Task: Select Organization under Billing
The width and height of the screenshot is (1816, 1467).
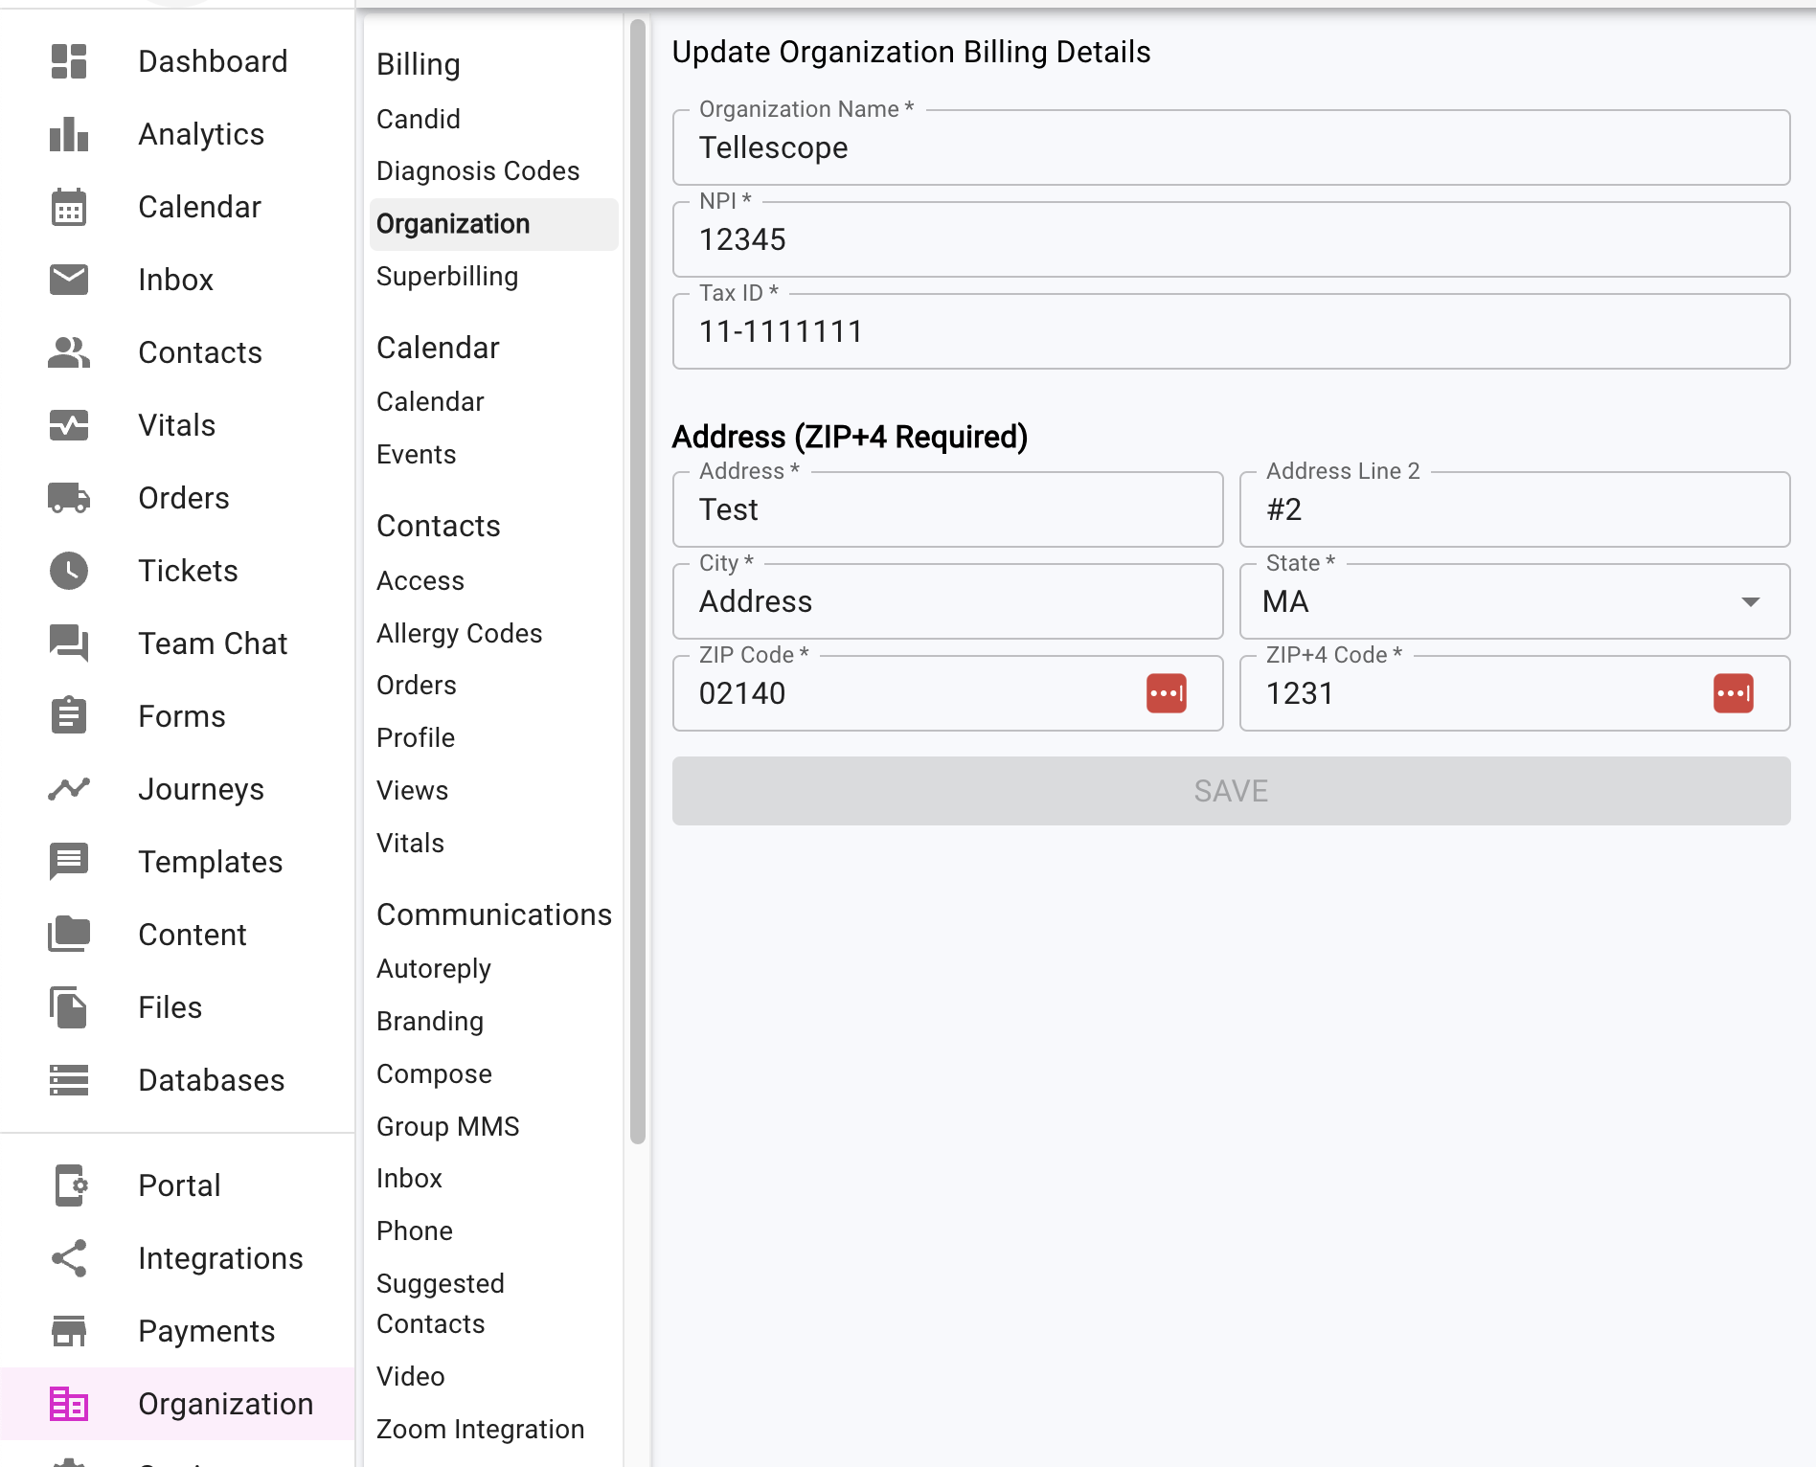Action: (x=494, y=224)
